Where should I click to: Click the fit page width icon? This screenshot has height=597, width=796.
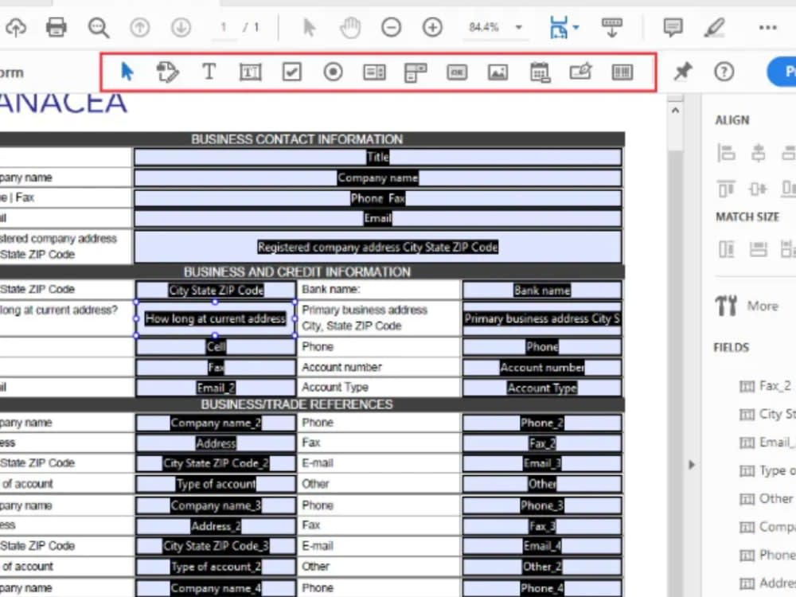coord(559,27)
